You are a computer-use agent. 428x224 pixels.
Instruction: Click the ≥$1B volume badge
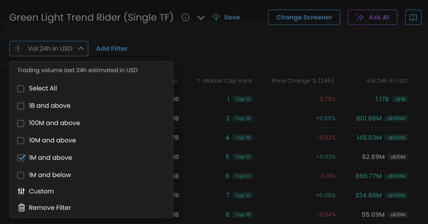[x=400, y=99]
